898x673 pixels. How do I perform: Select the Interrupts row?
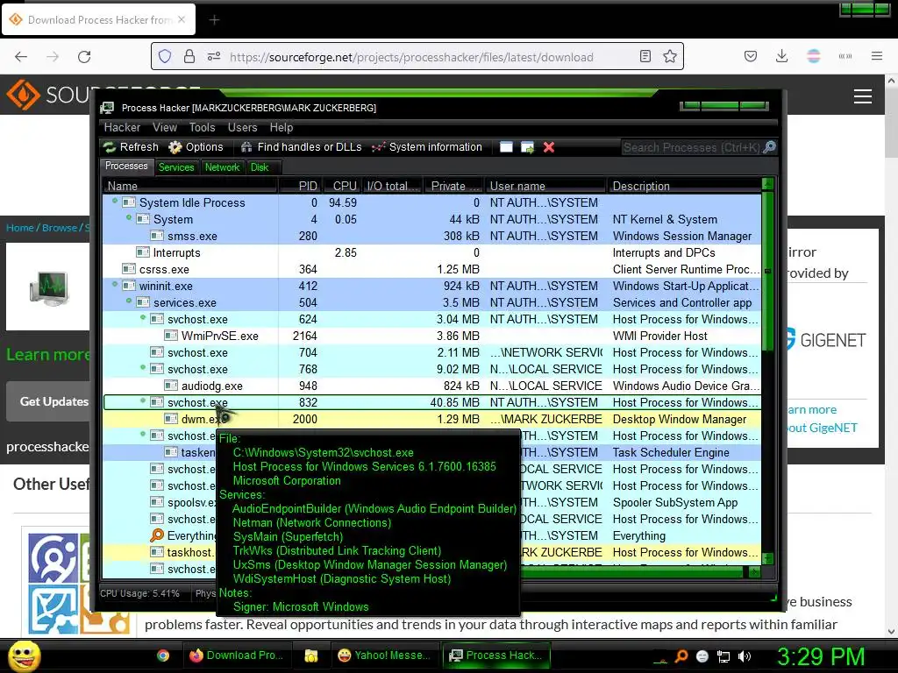click(431, 252)
